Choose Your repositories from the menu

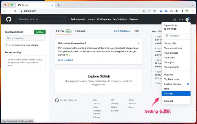pos(173,48)
